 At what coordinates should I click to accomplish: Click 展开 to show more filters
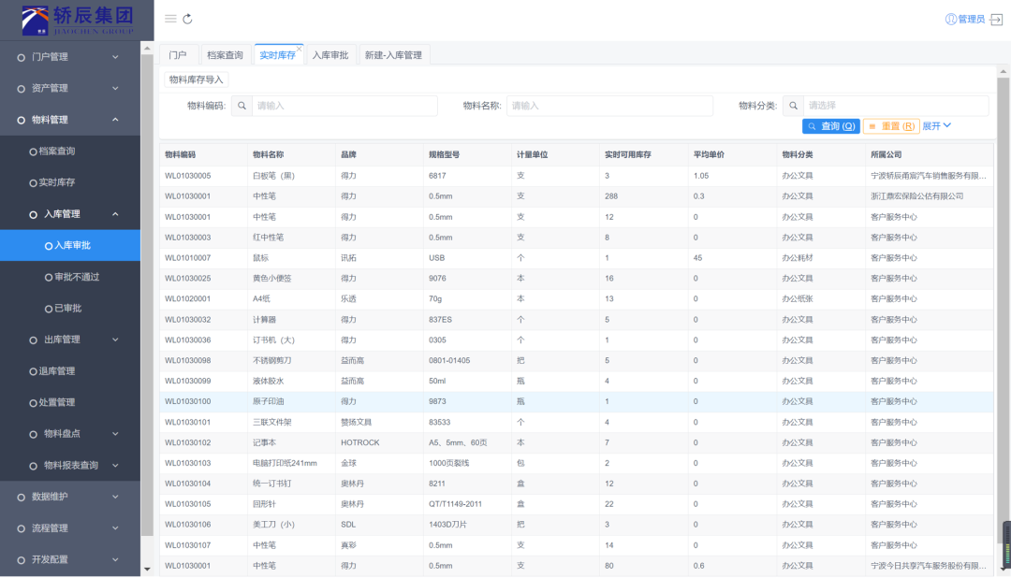pyautogui.click(x=936, y=126)
